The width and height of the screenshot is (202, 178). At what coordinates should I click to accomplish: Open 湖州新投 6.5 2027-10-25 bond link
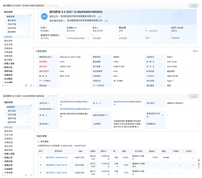56,165
